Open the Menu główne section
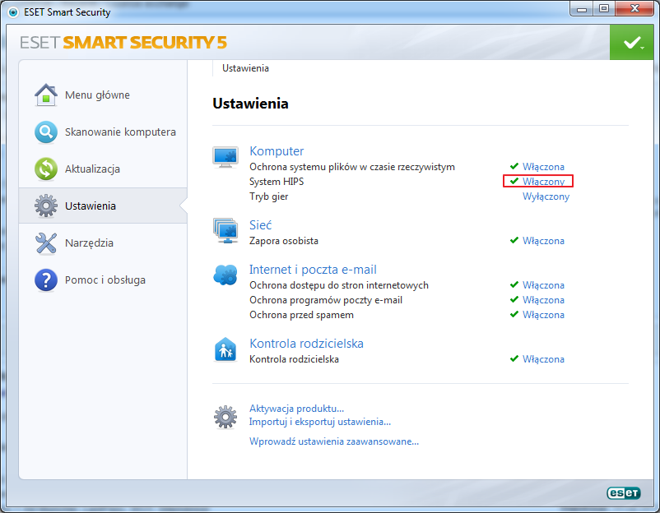The width and height of the screenshot is (660, 513). coord(97,95)
